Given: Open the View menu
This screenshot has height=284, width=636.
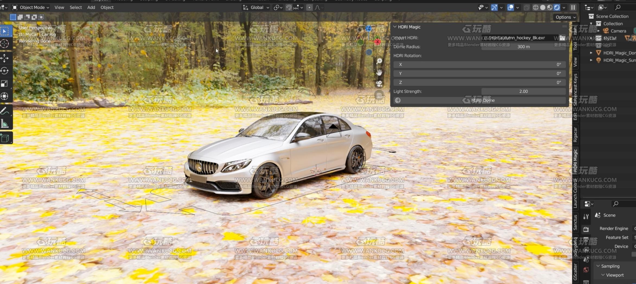Looking at the screenshot, I should click(x=59, y=8).
